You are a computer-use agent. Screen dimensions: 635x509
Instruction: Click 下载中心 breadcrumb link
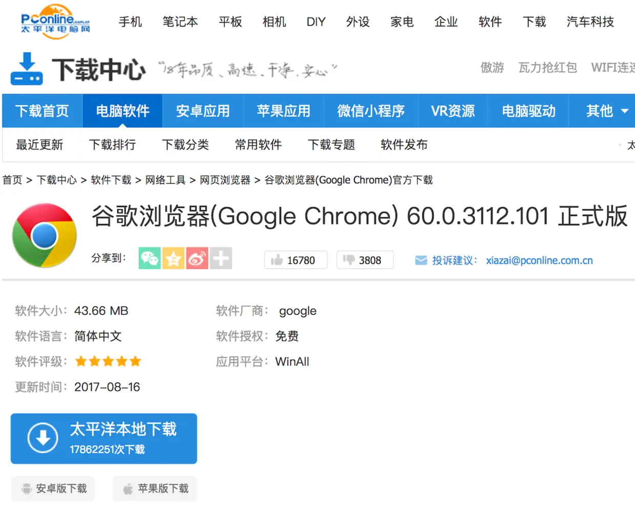[57, 180]
